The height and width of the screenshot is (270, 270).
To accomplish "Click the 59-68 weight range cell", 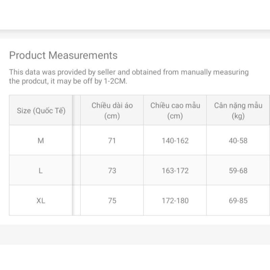I will [238, 170].
